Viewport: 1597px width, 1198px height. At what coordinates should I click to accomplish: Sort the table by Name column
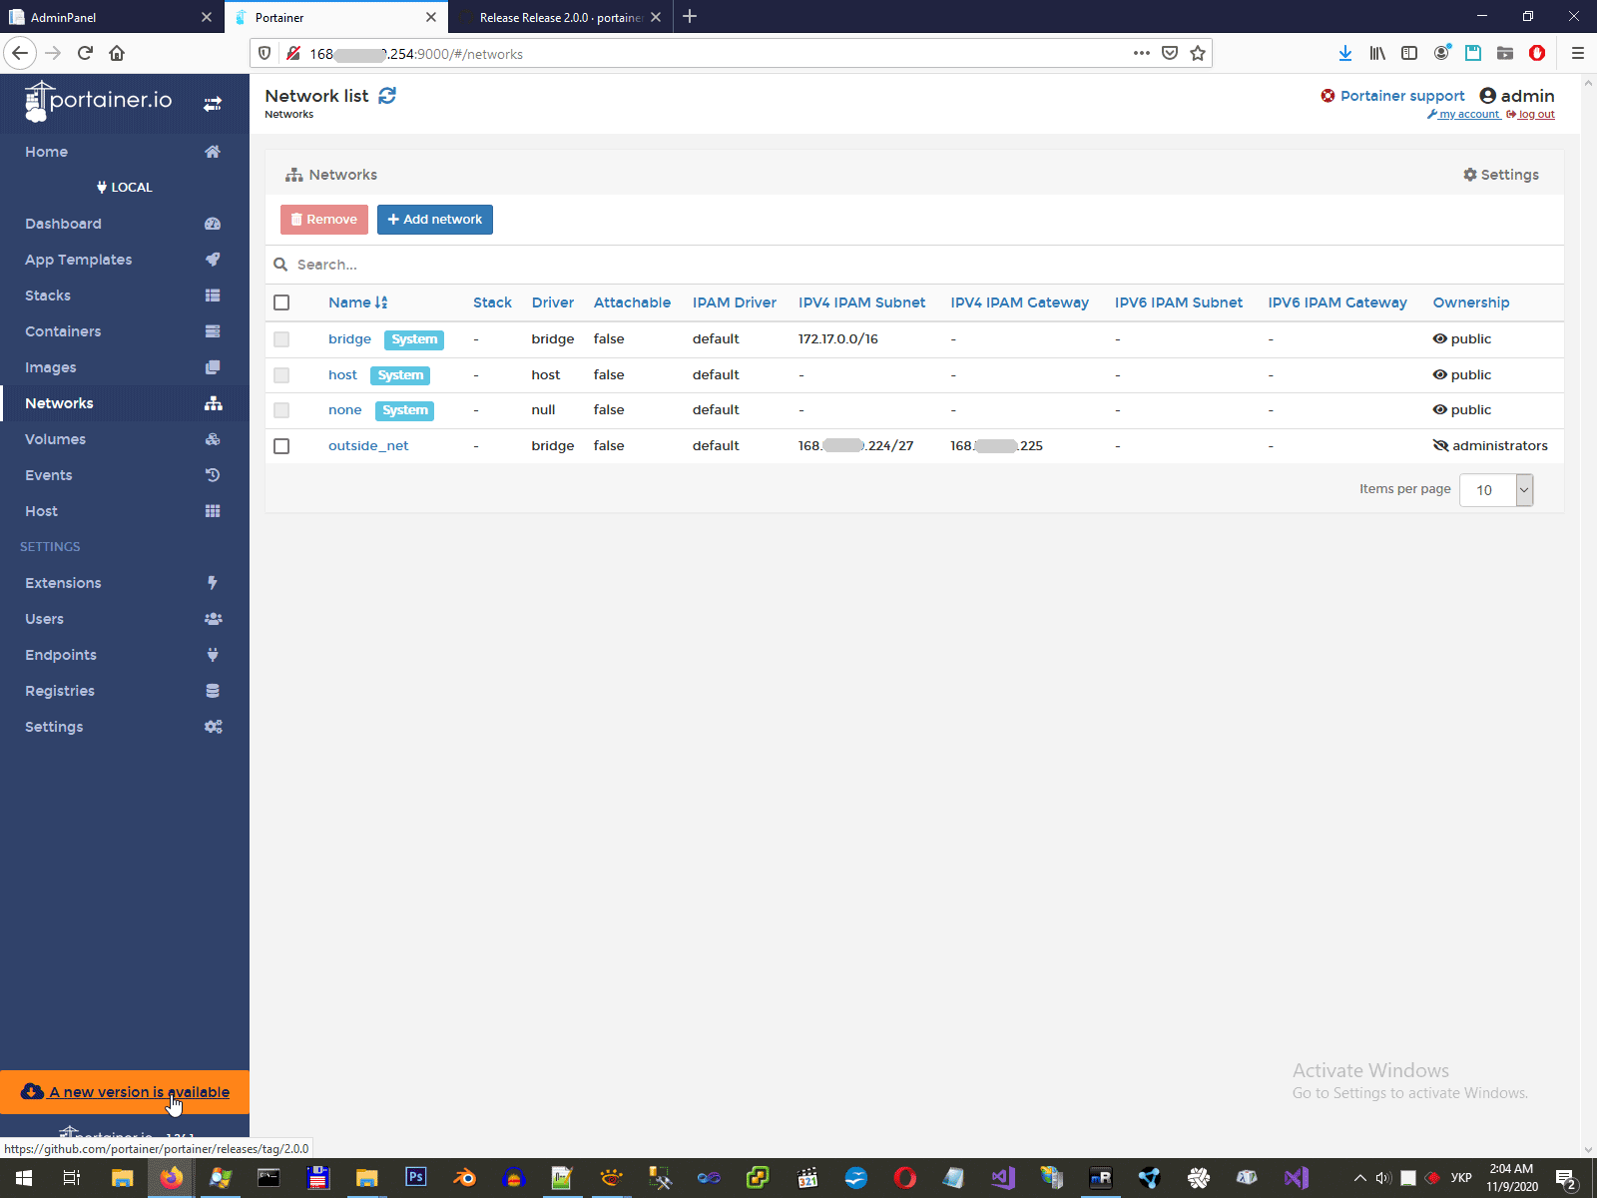(x=357, y=302)
